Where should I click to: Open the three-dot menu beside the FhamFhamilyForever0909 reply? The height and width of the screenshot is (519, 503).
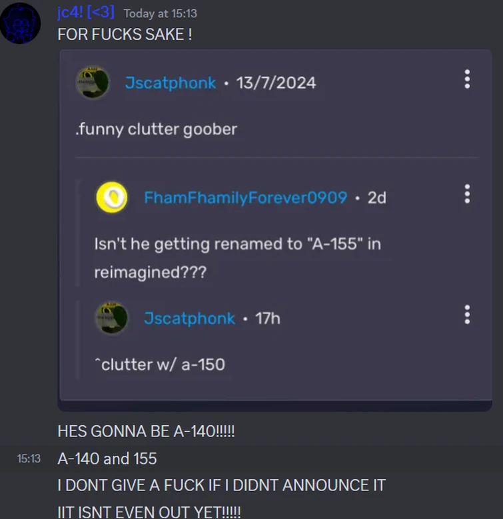(x=467, y=194)
